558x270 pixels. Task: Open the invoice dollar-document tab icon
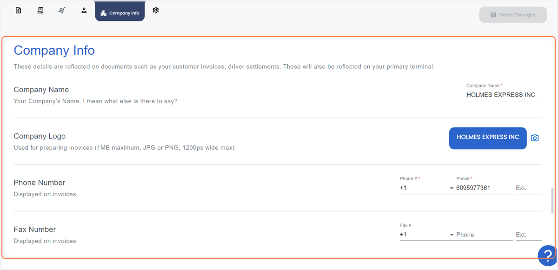19,10
